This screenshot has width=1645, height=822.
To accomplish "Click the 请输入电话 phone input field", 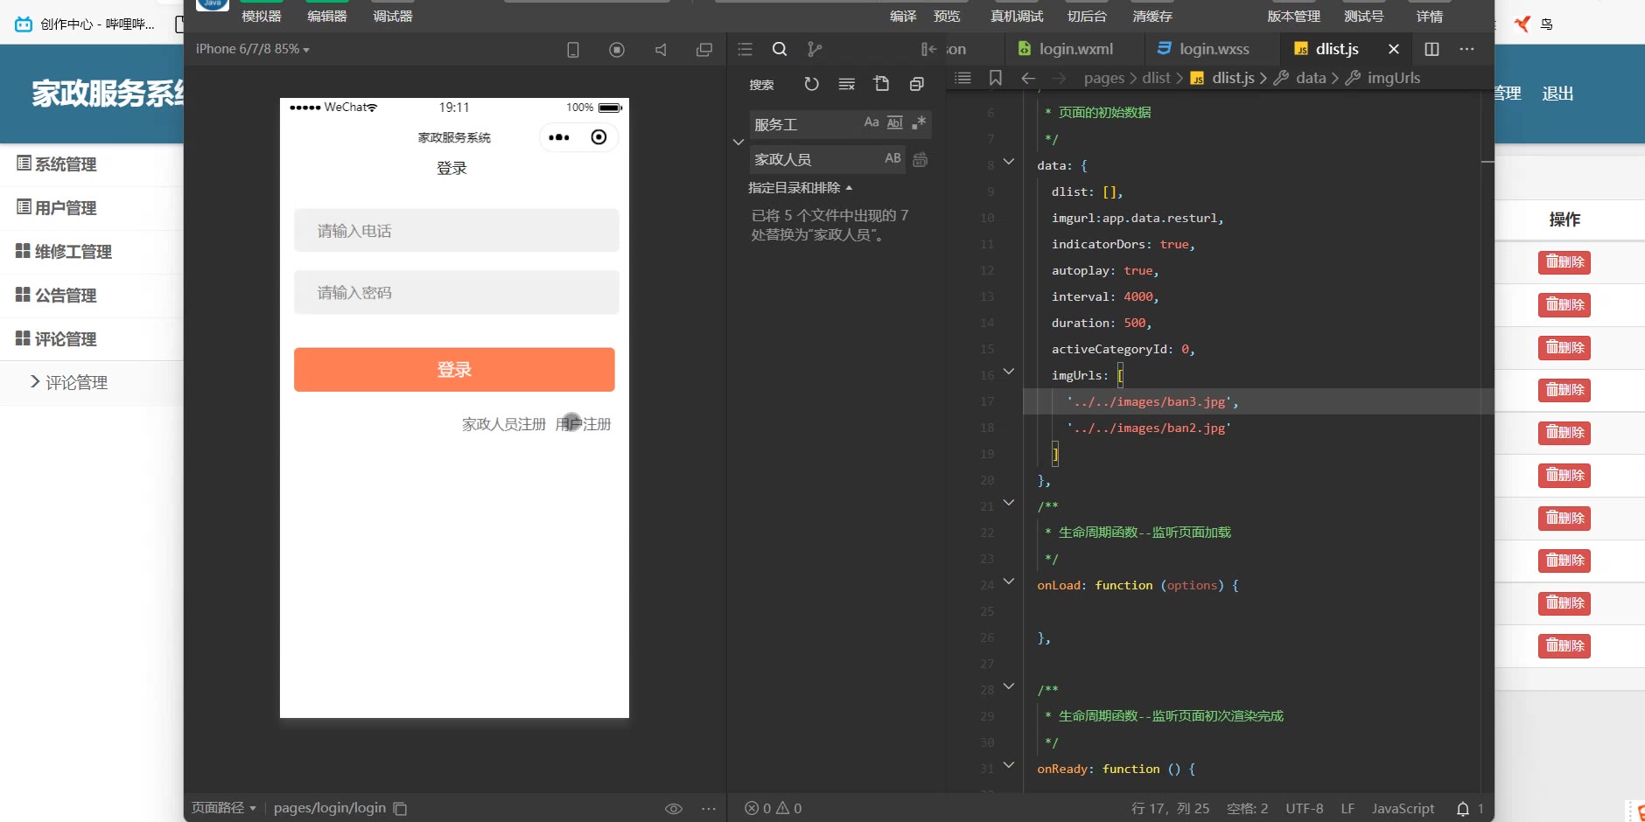I will tap(456, 231).
